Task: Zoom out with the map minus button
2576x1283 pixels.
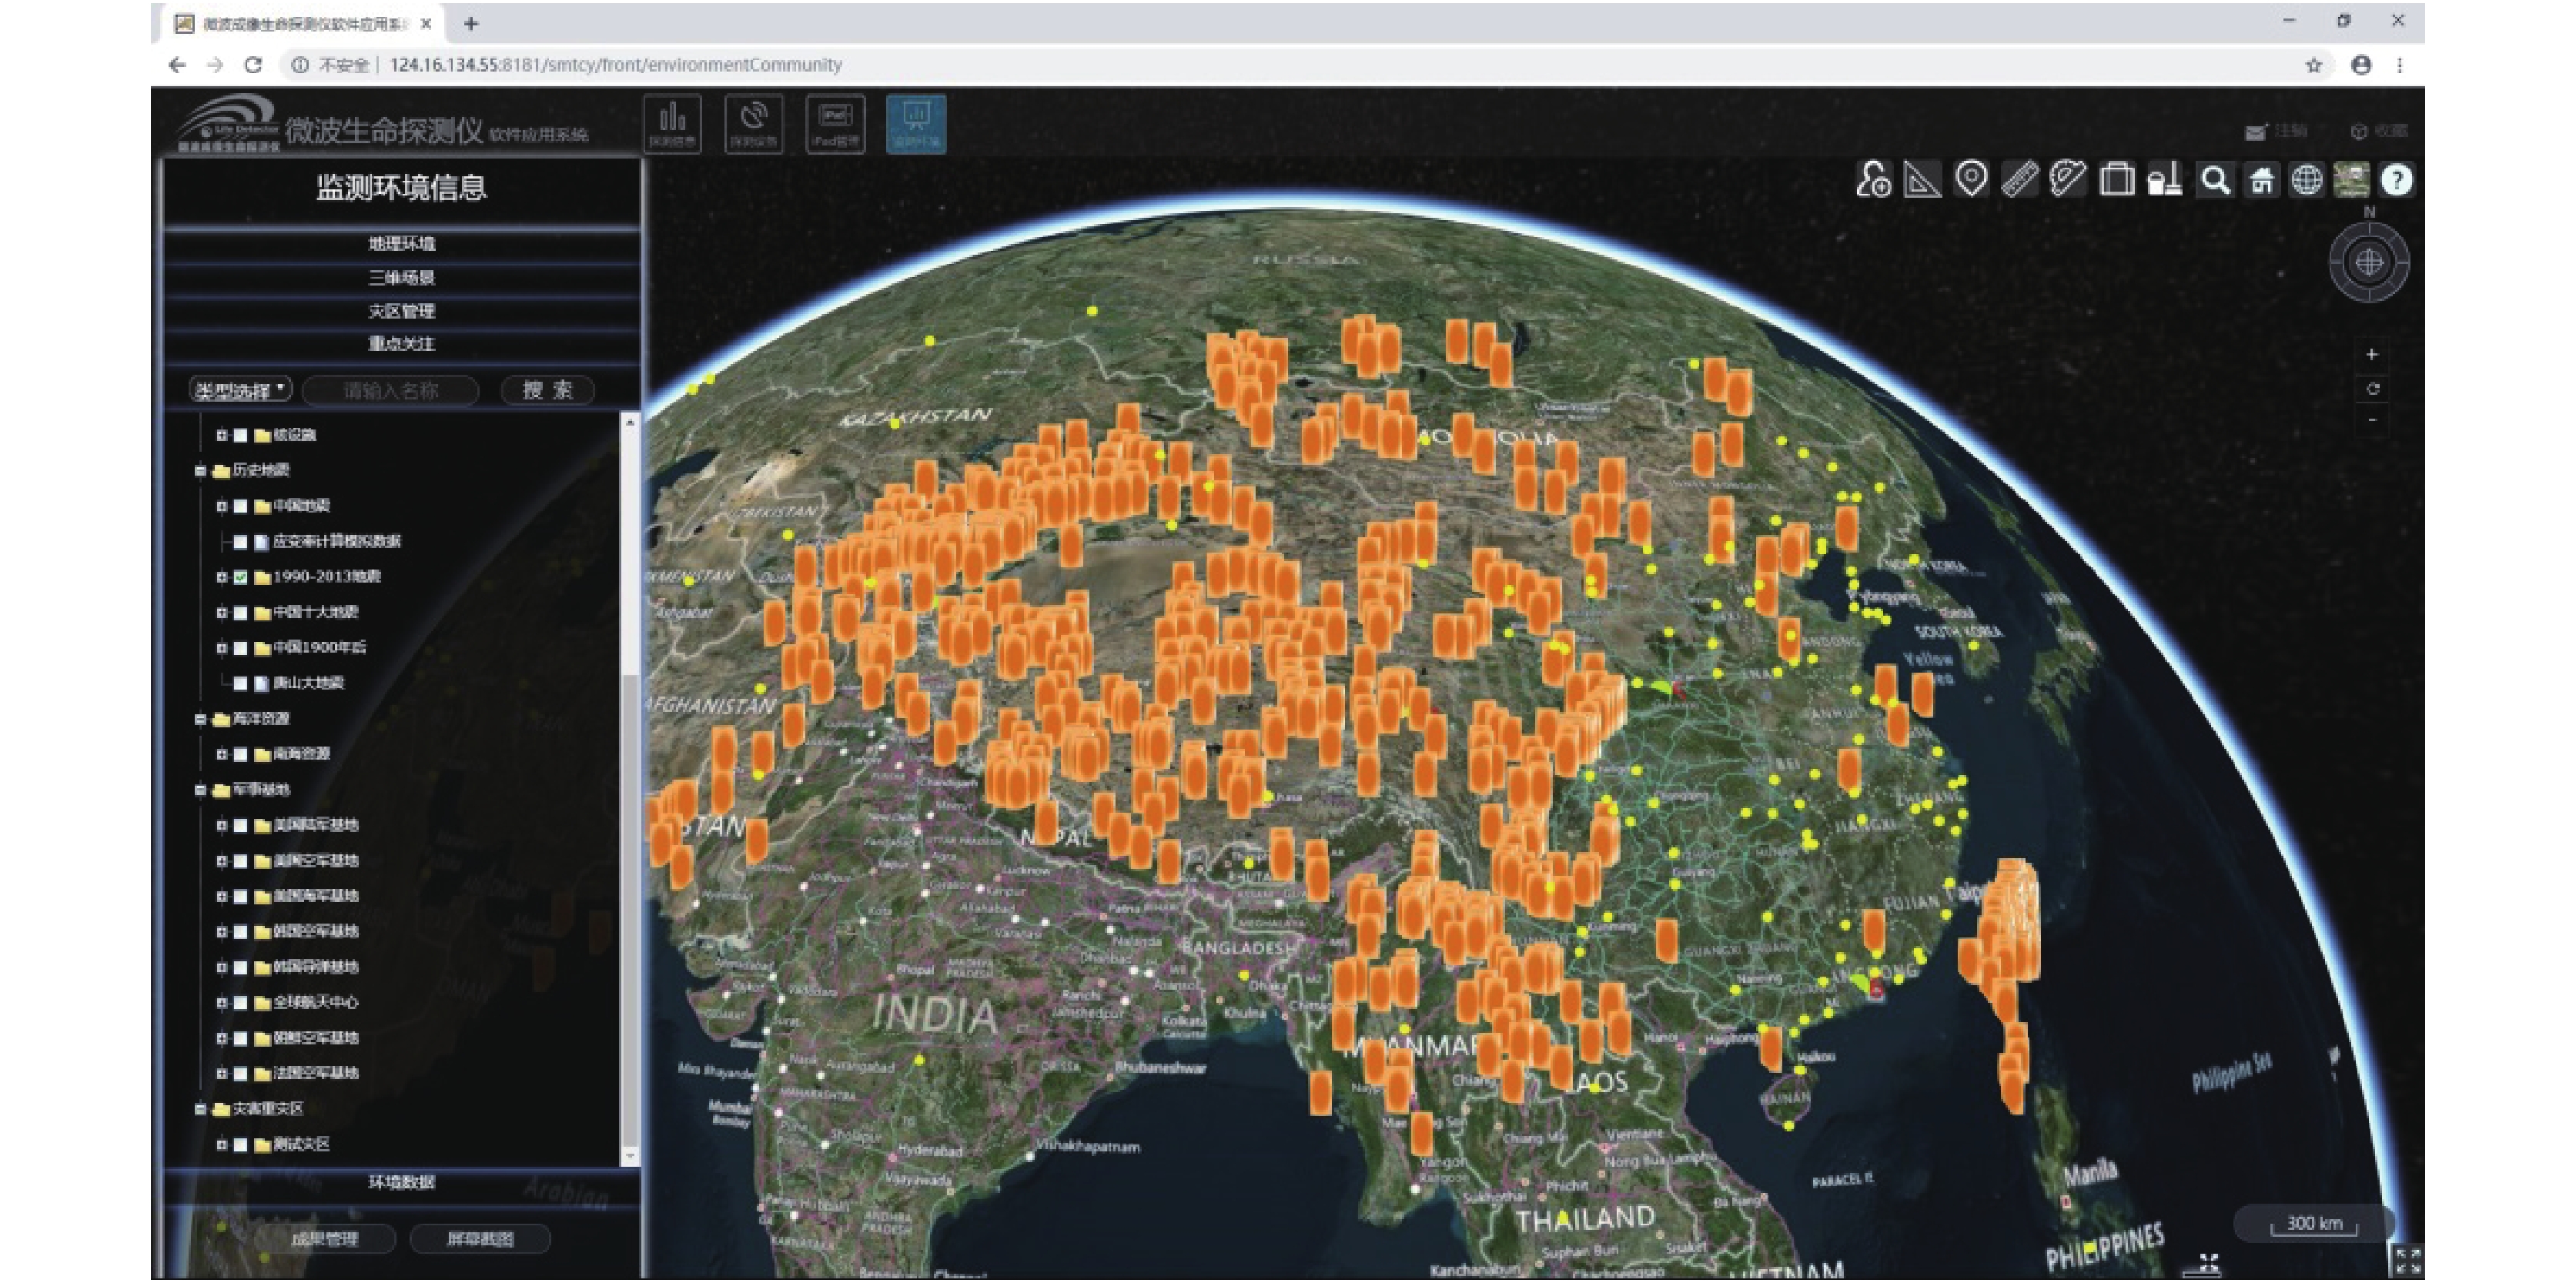Action: click(x=2372, y=420)
